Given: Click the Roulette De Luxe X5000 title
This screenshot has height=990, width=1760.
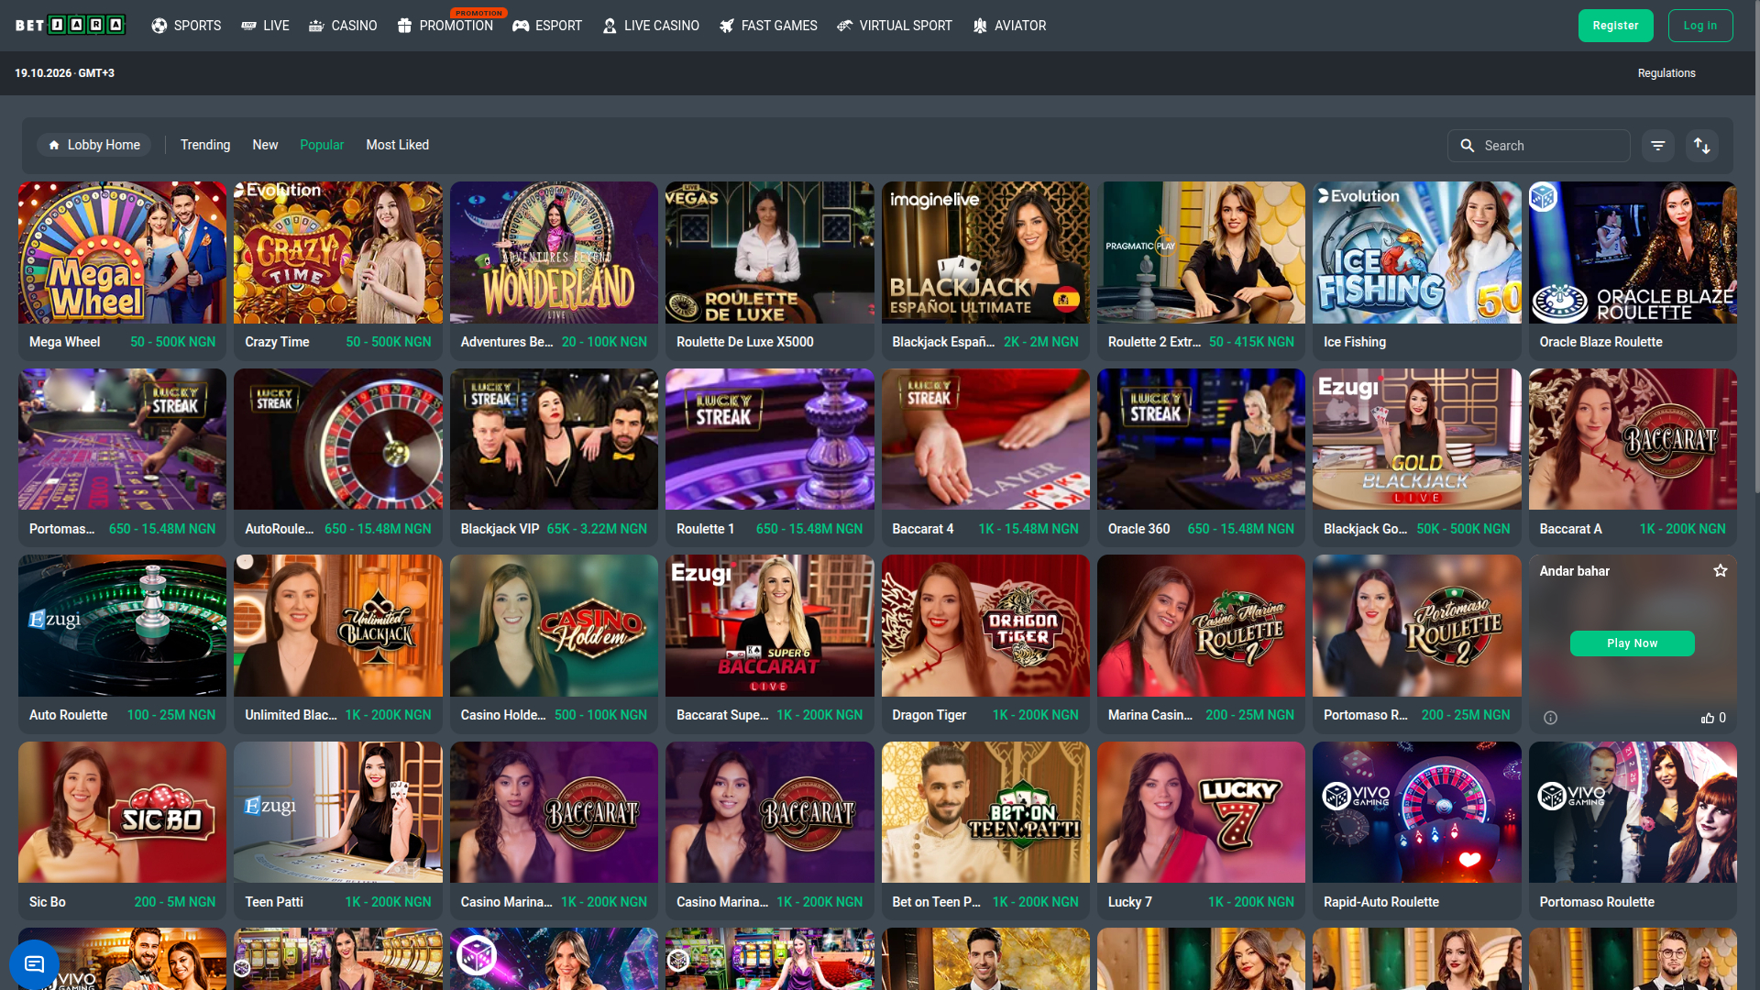Looking at the screenshot, I should [x=744, y=342].
